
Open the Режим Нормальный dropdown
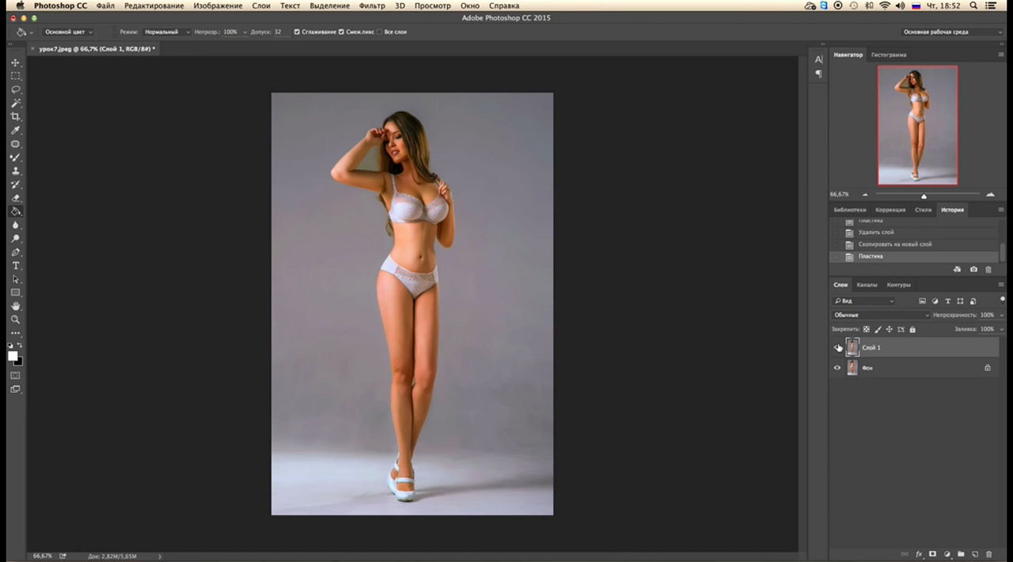166,32
